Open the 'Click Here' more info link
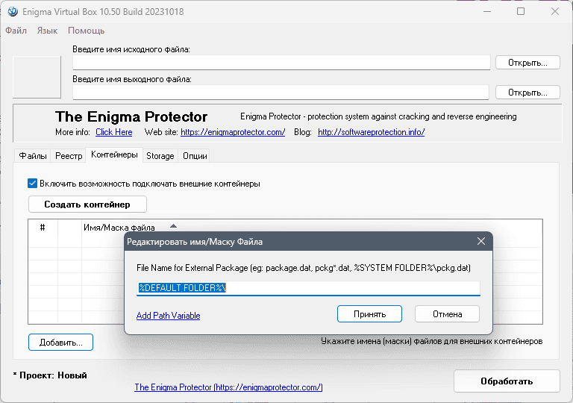 [114, 132]
